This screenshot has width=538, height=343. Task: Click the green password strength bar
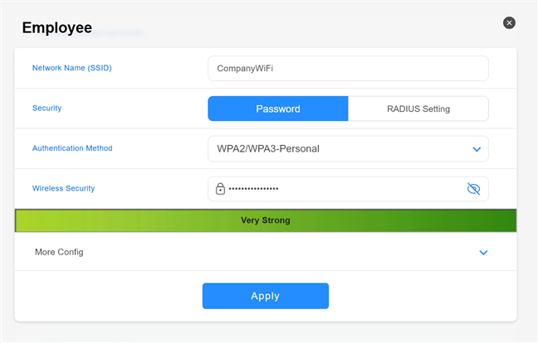125,220
